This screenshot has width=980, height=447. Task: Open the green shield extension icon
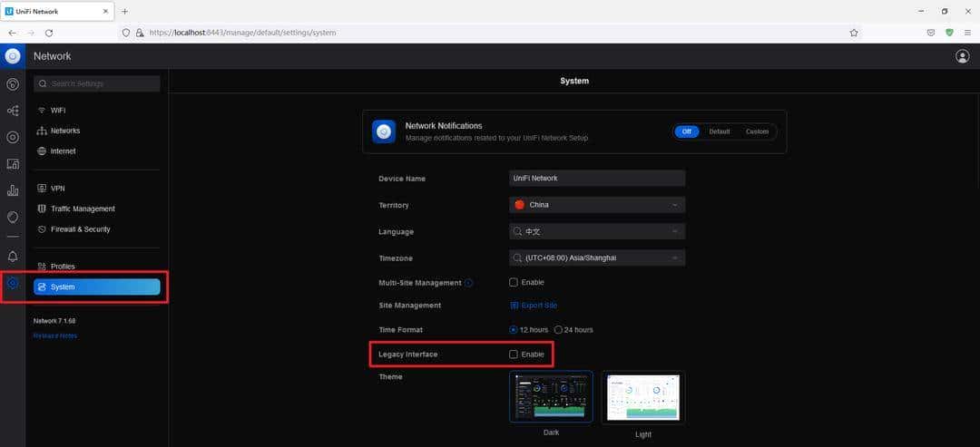pyautogui.click(x=949, y=33)
